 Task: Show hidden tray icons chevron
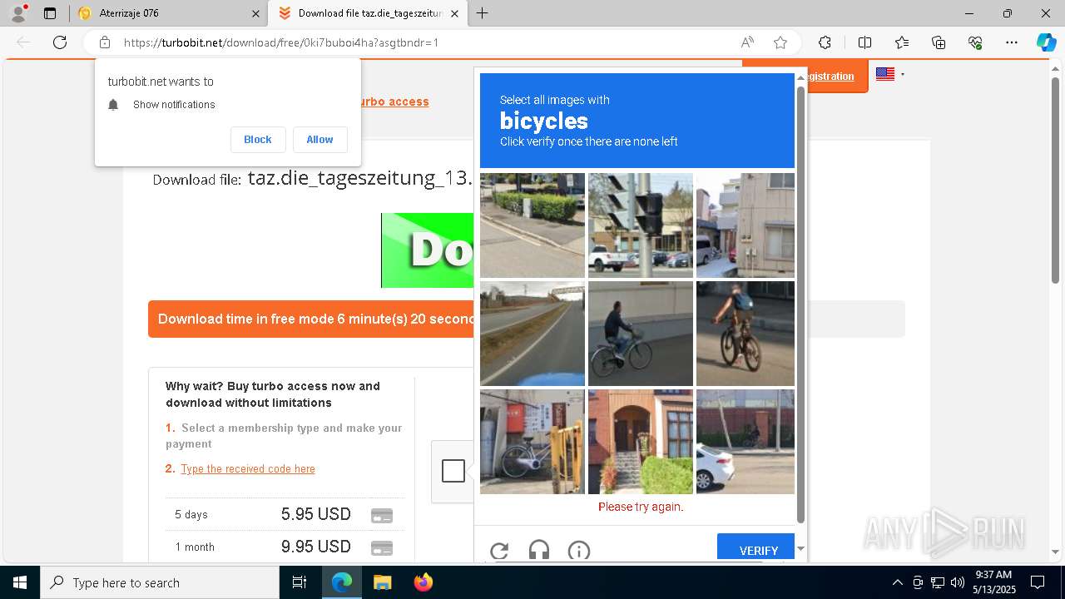pyautogui.click(x=897, y=582)
